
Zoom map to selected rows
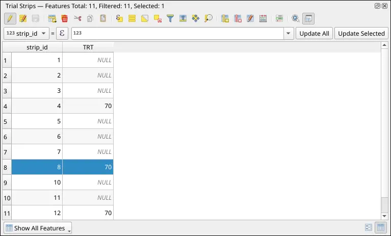(208, 19)
